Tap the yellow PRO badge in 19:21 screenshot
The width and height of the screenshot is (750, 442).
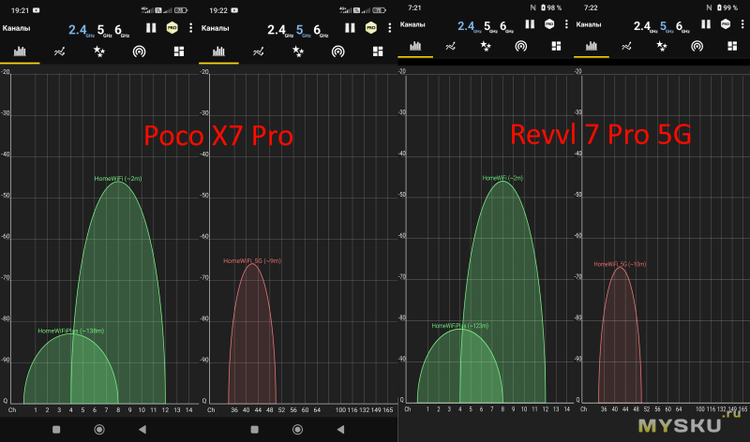172,28
